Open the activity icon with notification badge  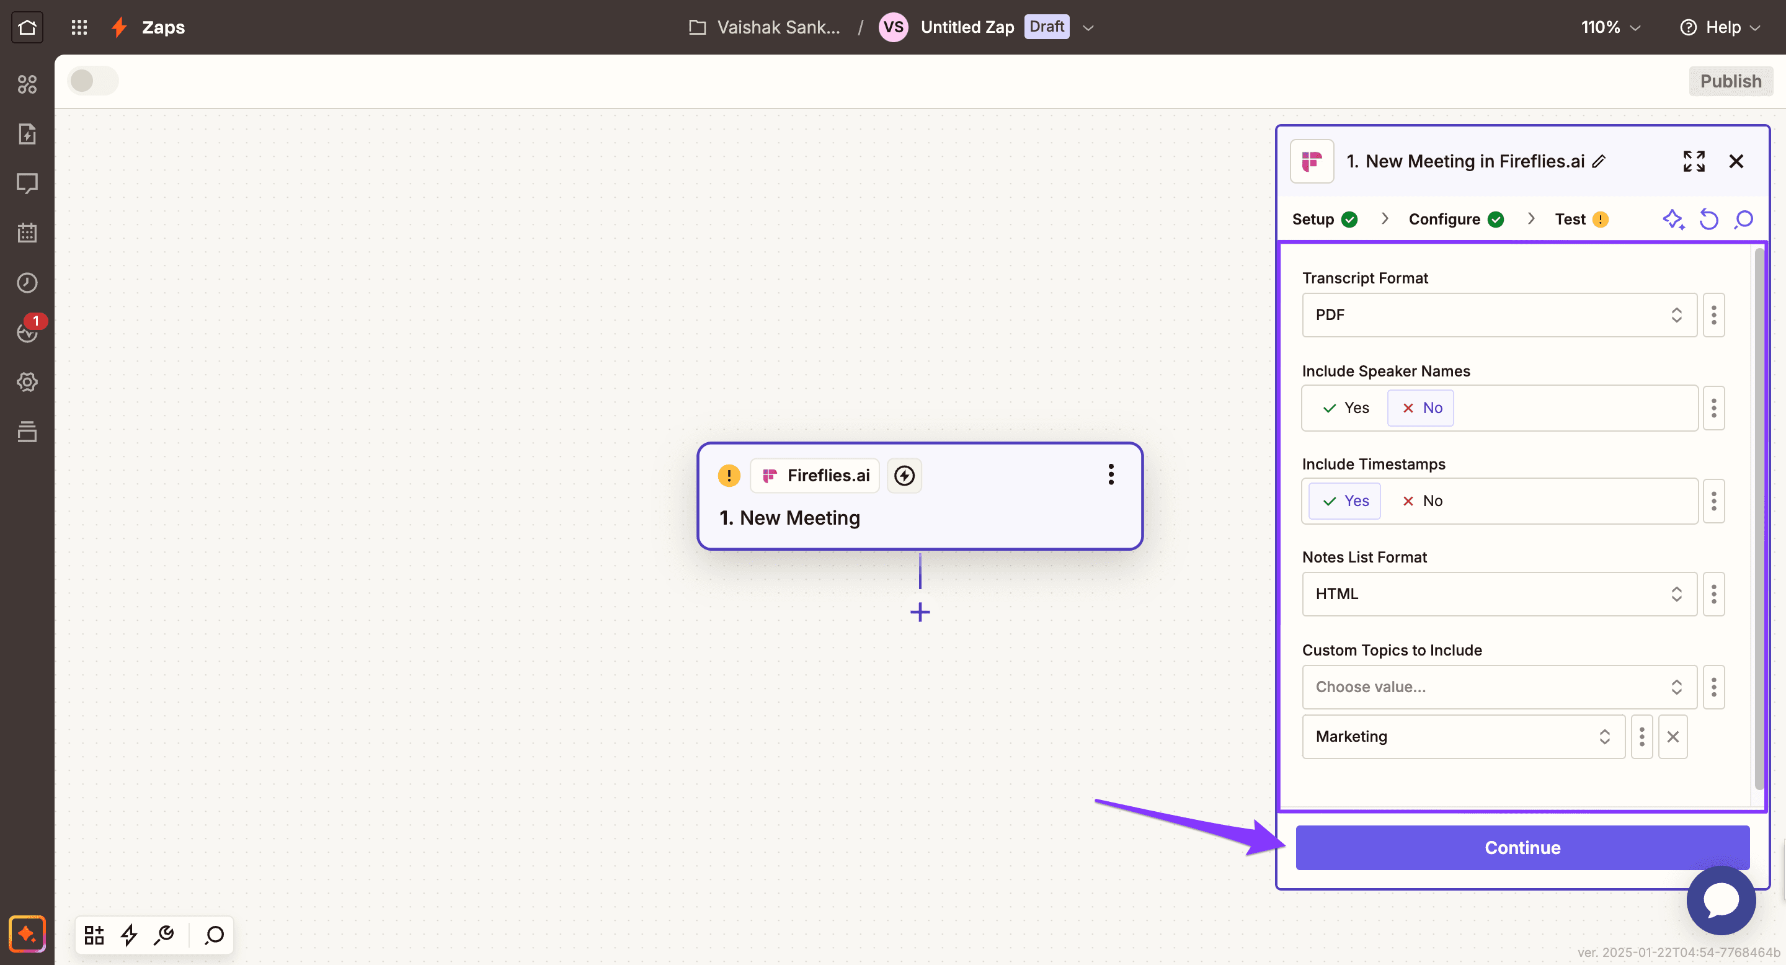pos(29,331)
